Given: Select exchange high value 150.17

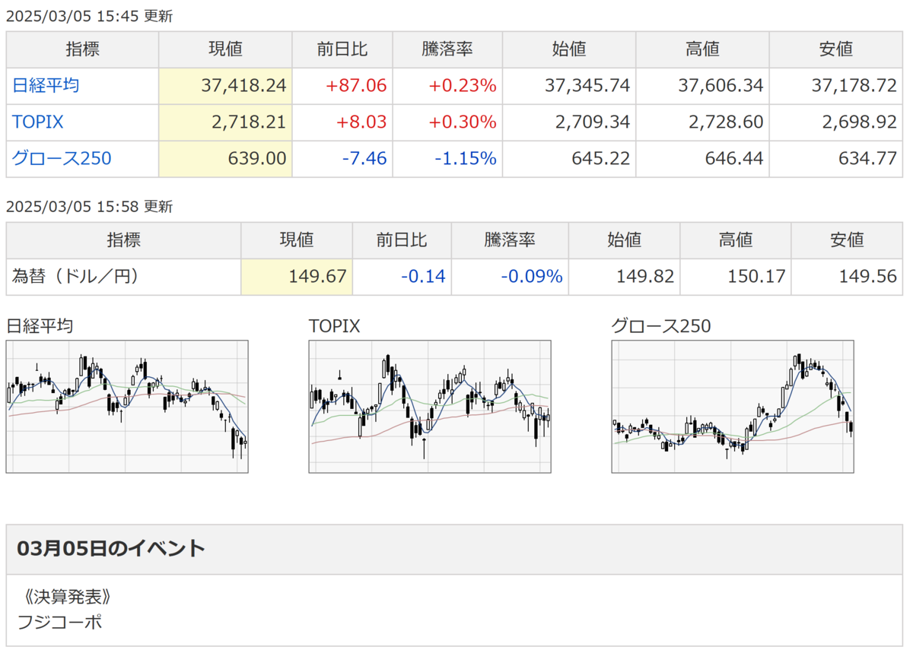Looking at the screenshot, I should pyautogui.click(x=756, y=277).
